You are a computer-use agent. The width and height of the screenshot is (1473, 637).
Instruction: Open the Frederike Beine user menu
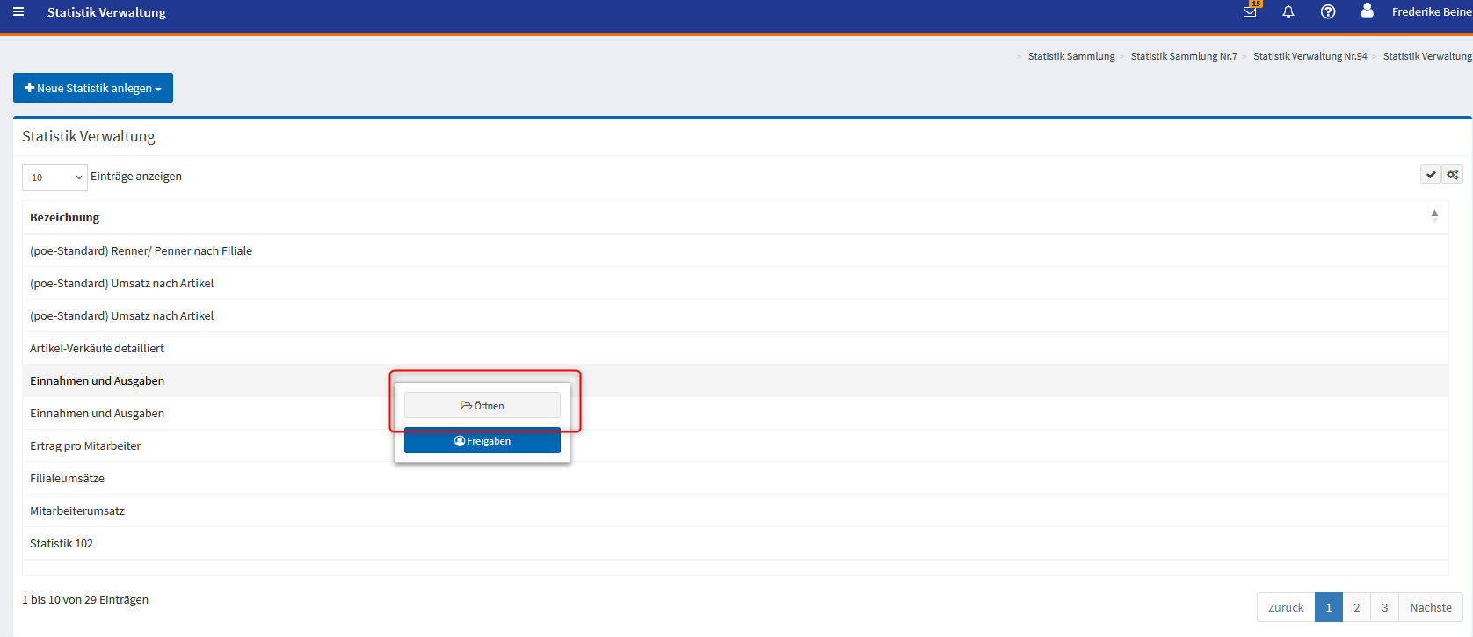pos(1431,12)
